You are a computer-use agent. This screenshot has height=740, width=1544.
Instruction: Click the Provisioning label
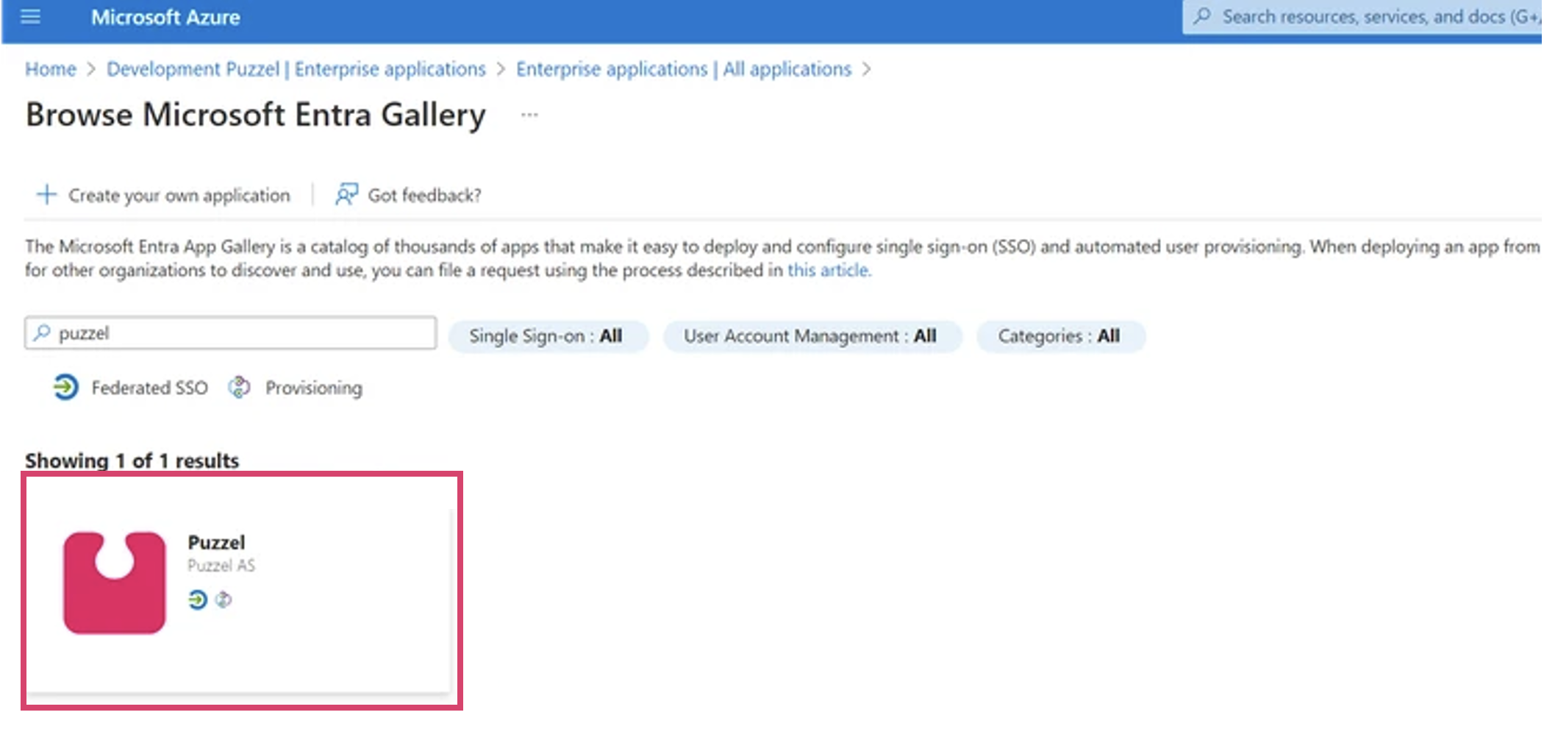(314, 388)
